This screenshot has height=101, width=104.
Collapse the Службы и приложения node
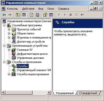[x=4, y=62]
